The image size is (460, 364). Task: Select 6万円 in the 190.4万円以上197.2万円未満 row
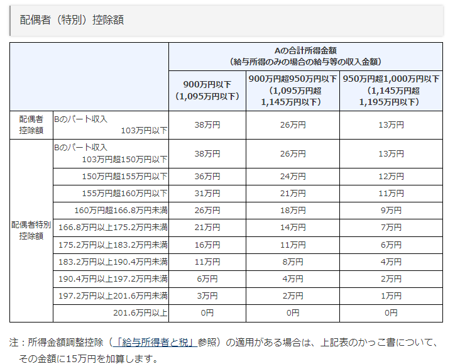(x=207, y=279)
